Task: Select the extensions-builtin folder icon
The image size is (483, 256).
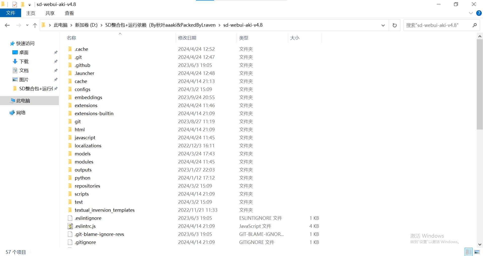Action: pyautogui.click(x=70, y=113)
